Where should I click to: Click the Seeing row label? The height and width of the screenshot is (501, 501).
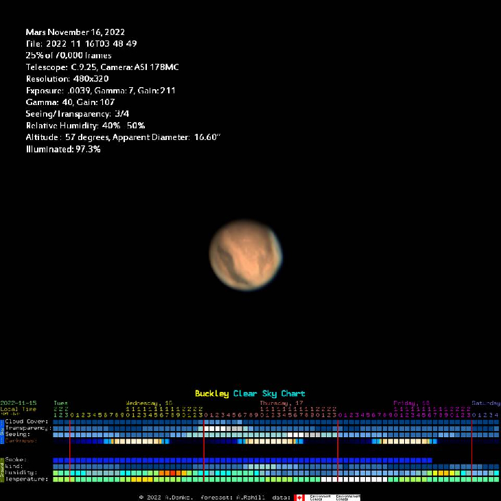pos(18,434)
